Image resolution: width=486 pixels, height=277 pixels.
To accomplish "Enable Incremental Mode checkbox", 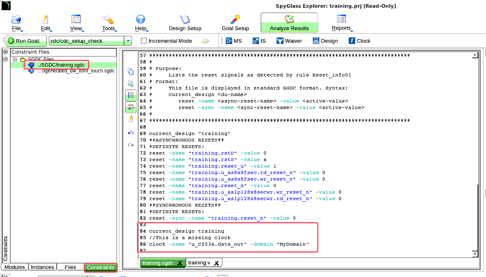I will [144, 41].
